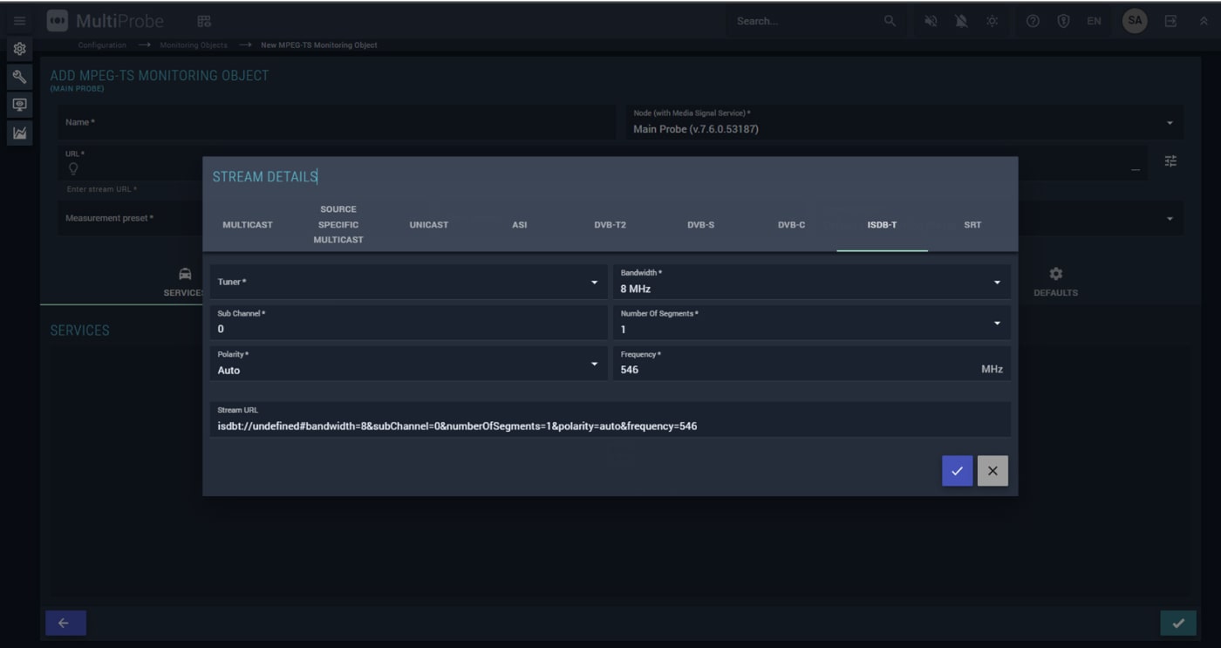Open the Bandwidth 8 MHz dropdown

pyautogui.click(x=811, y=282)
